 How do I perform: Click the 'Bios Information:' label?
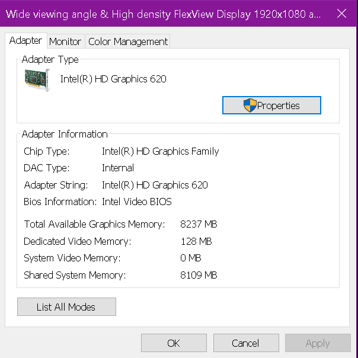point(60,202)
